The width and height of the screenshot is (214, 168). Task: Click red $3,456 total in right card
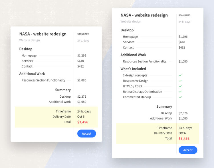[184, 139]
